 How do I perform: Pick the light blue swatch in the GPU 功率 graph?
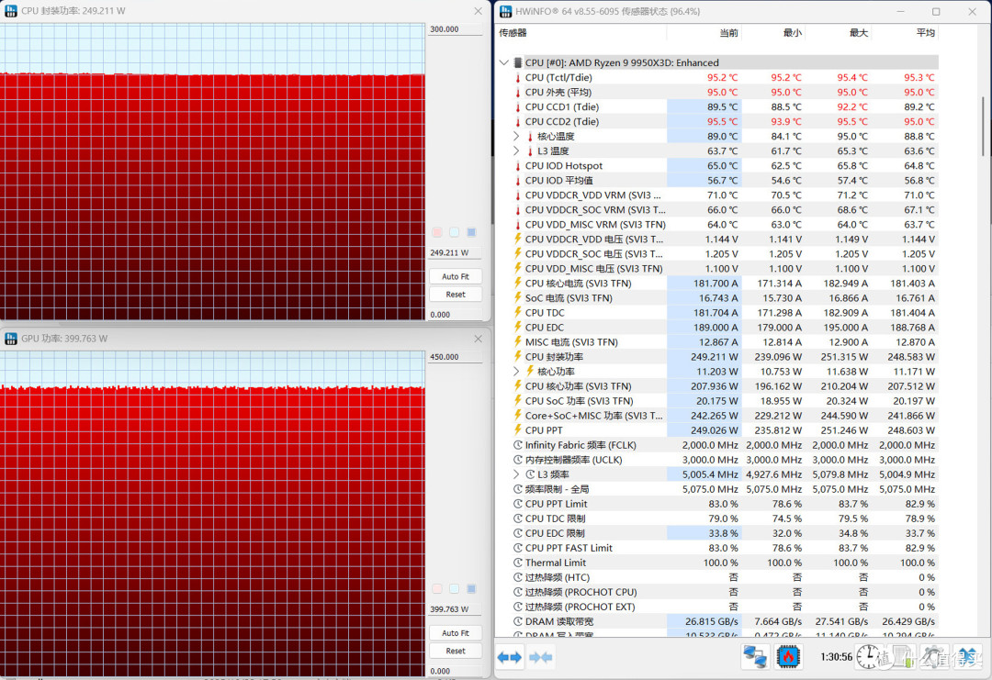(455, 589)
